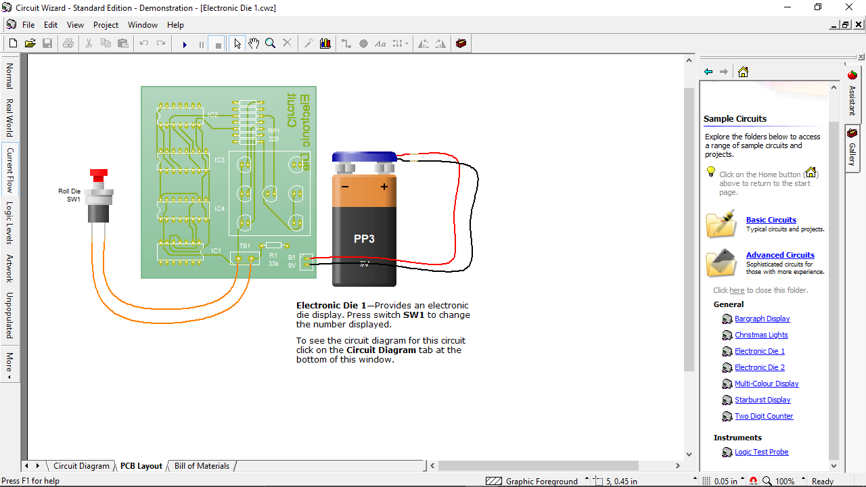Click the Home button in Sample Circuits
The width and height of the screenshot is (866, 487).
pyautogui.click(x=743, y=71)
